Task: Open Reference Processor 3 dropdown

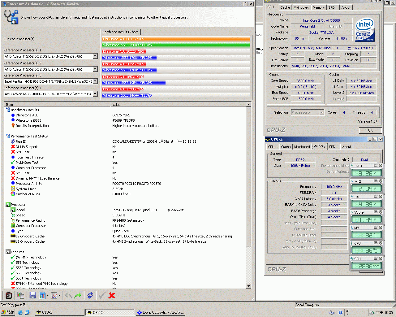Action: tap(95, 81)
